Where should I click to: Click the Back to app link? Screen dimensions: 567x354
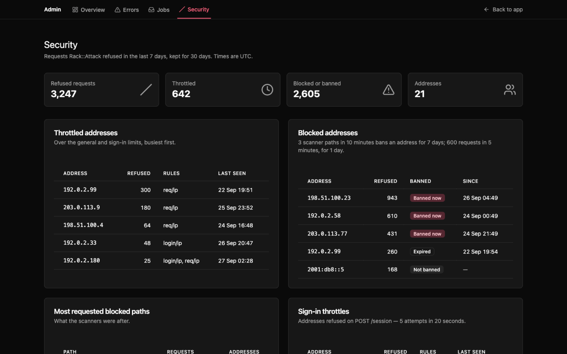(503, 9)
